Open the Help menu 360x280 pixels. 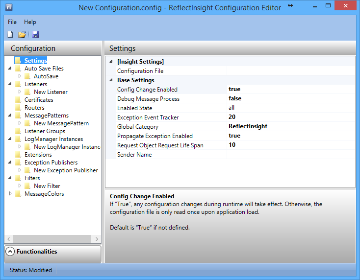[30, 22]
